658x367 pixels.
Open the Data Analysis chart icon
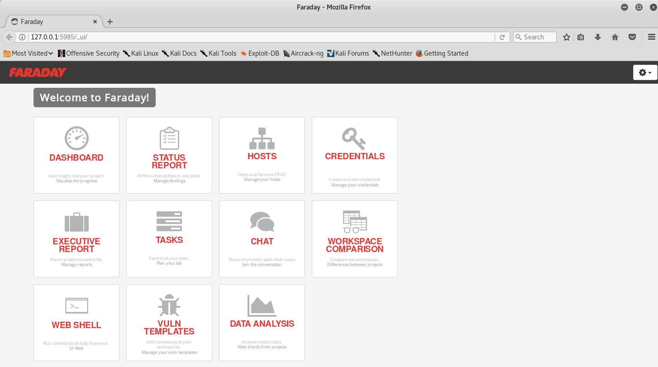(262, 305)
